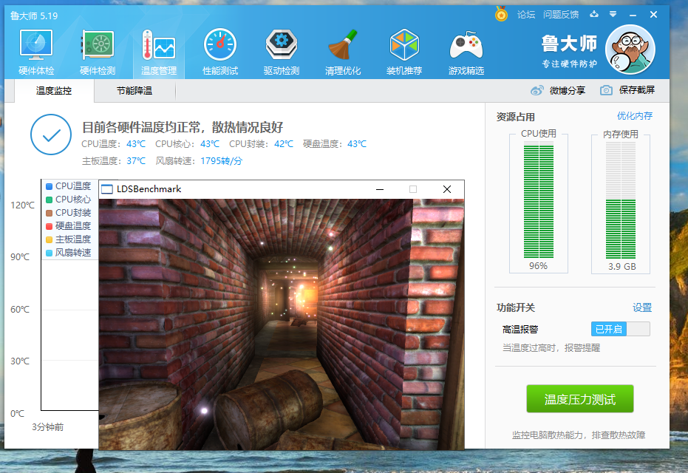Switch to the 温度监控 tab
The image size is (688, 473).
click(54, 91)
